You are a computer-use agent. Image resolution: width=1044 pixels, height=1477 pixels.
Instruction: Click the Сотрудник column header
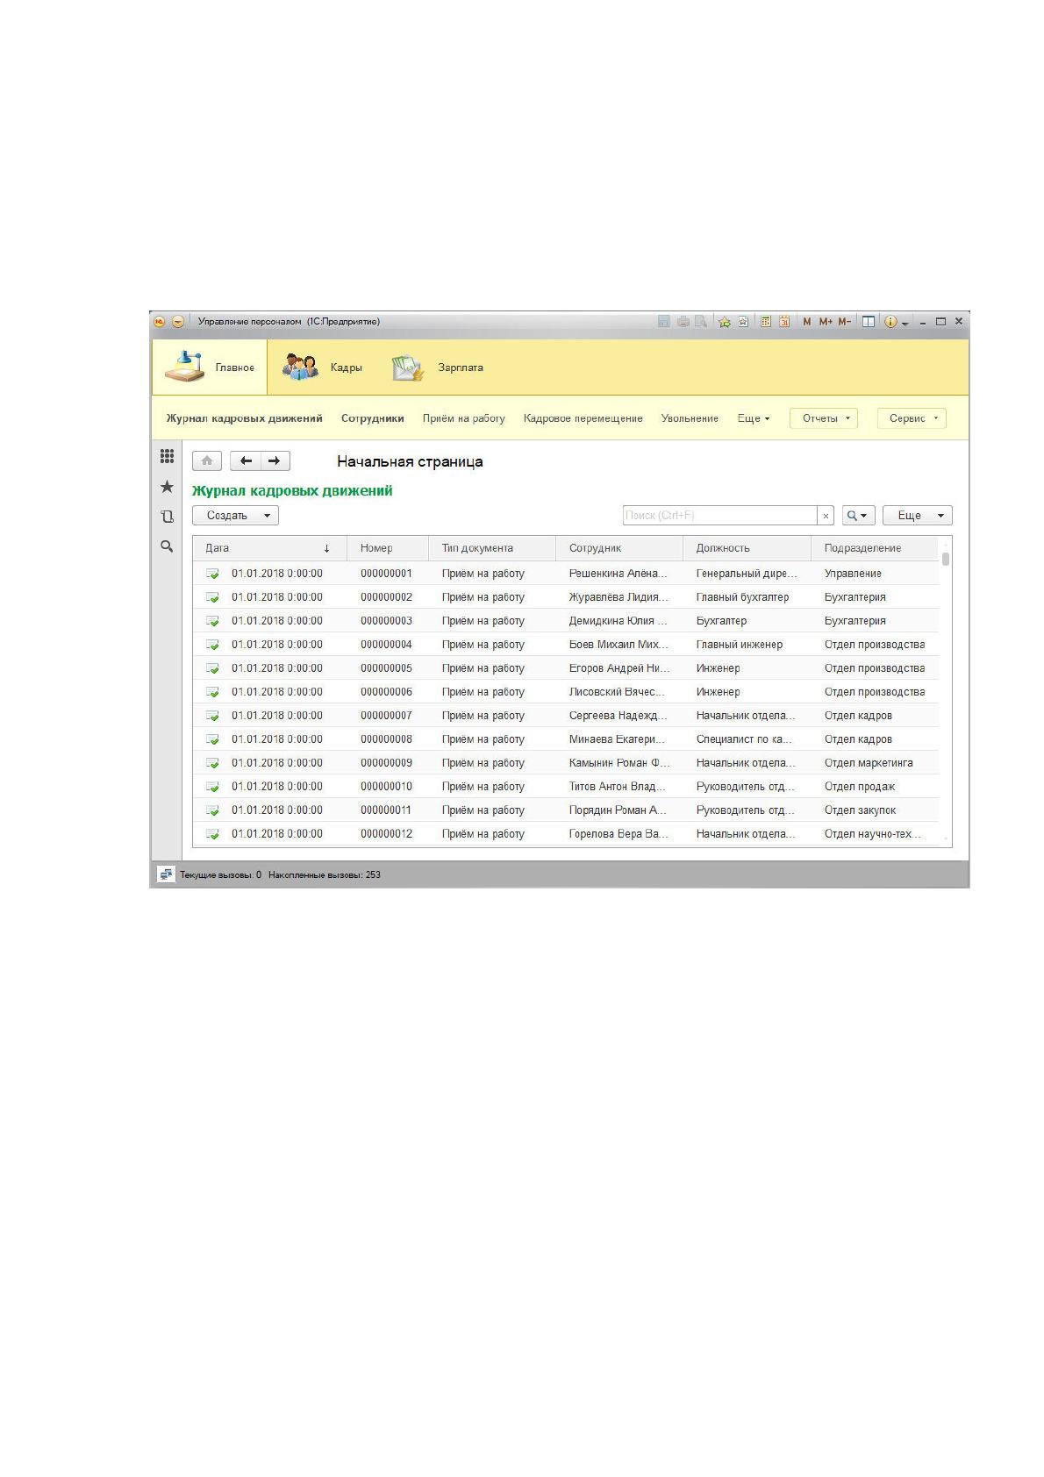click(619, 548)
